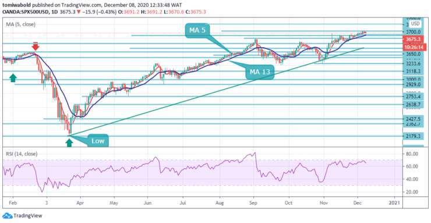Click the Aug label on the time axis
Screen dimensions: 431x223
tap(220, 204)
